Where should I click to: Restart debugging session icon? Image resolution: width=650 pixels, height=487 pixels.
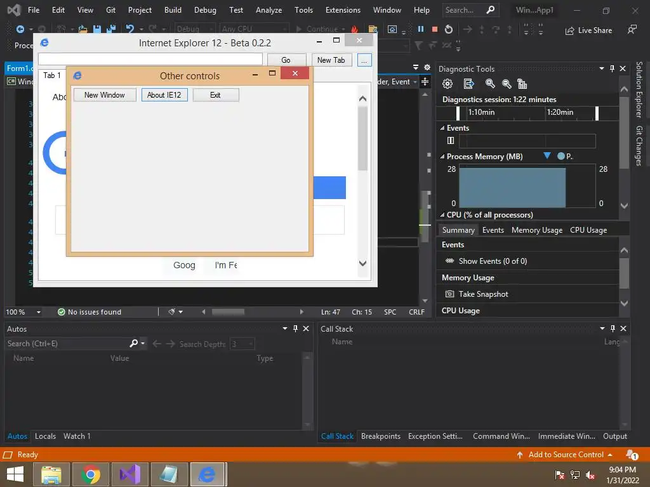click(449, 29)
